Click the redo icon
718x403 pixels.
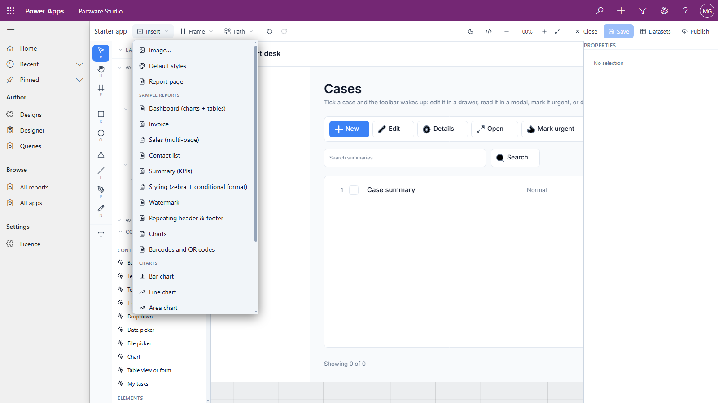tap(284, 31)
